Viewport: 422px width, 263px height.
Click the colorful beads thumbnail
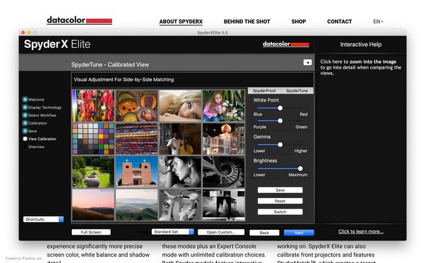[x=137, y=139]
